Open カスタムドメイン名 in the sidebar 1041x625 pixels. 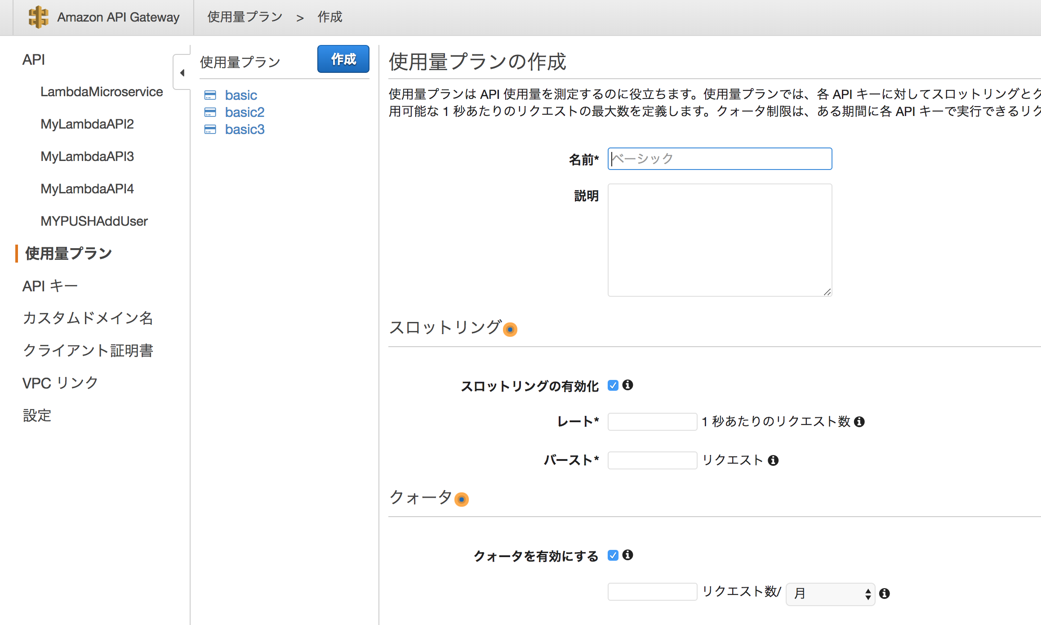88,318
